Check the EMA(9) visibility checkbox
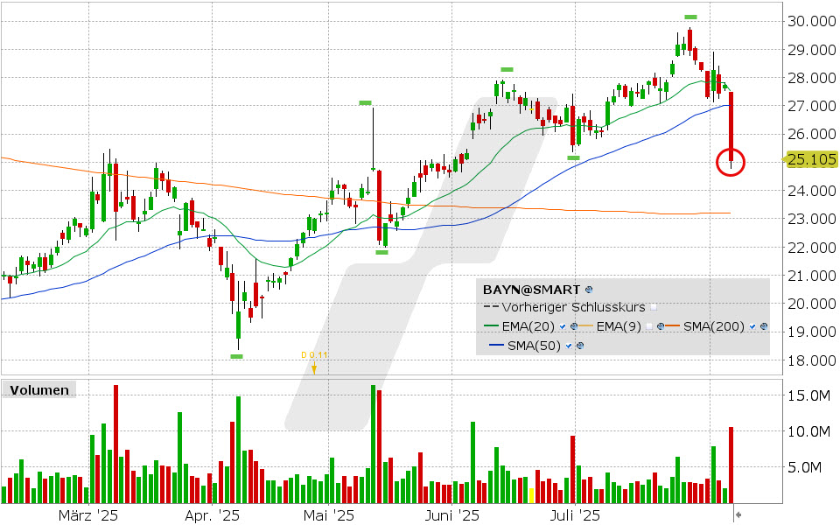Screen dimensions: 840x525 pyautogui.click(x=648, y=326)
